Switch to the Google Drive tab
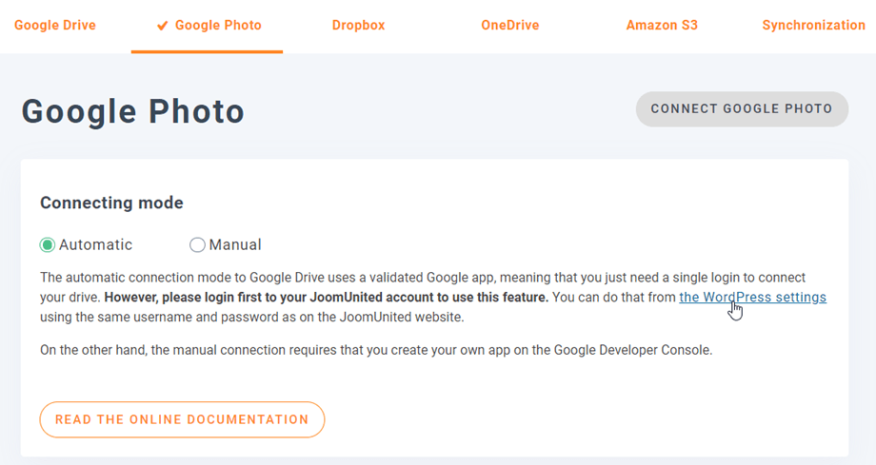The width and height of the screenshot is (876, 465). [x=55, y=26]
